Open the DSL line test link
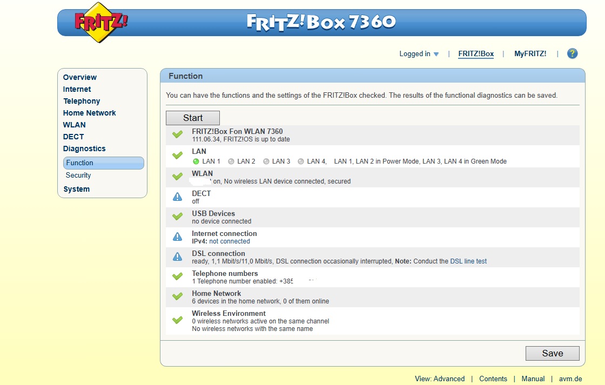The height and width of the screenshot is (385, 605). pos(468,261)
